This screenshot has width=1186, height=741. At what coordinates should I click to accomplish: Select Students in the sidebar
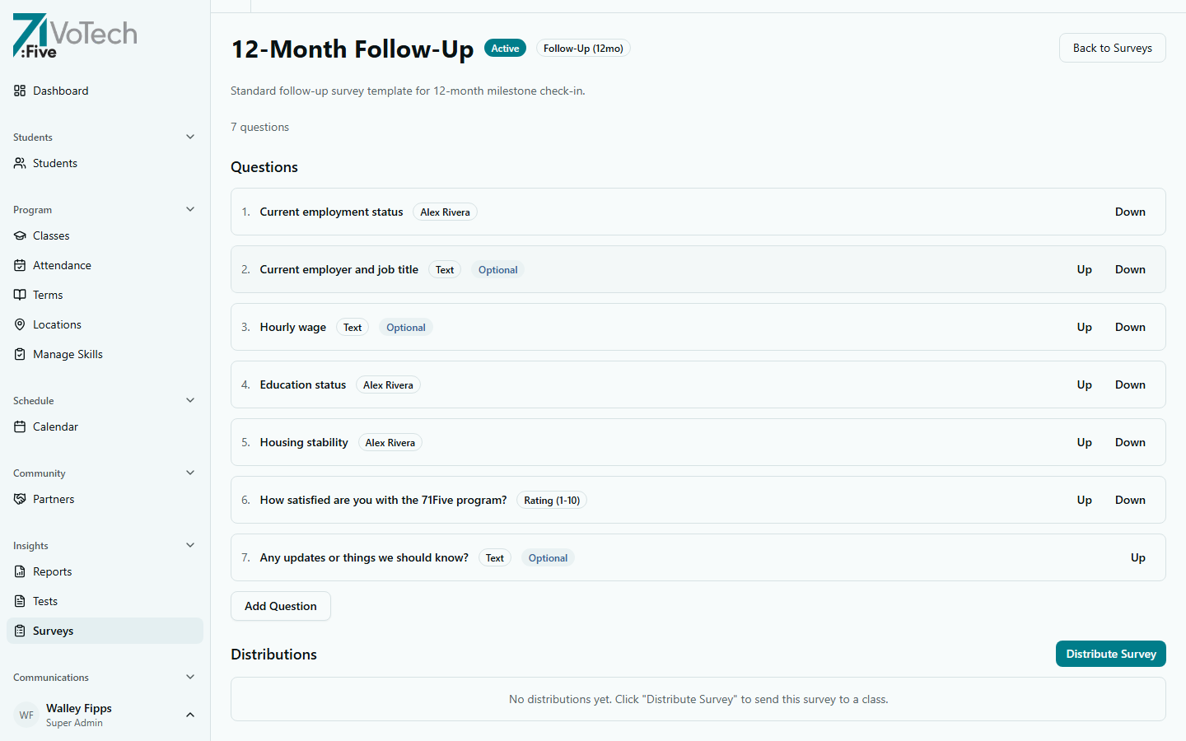[x=54, y=163]
